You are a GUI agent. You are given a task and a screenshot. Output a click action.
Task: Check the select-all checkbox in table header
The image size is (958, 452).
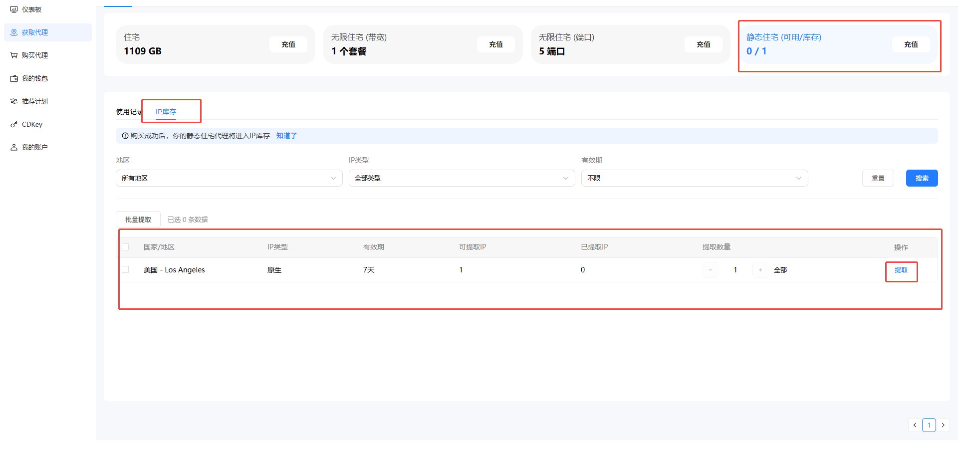point(125,247)
